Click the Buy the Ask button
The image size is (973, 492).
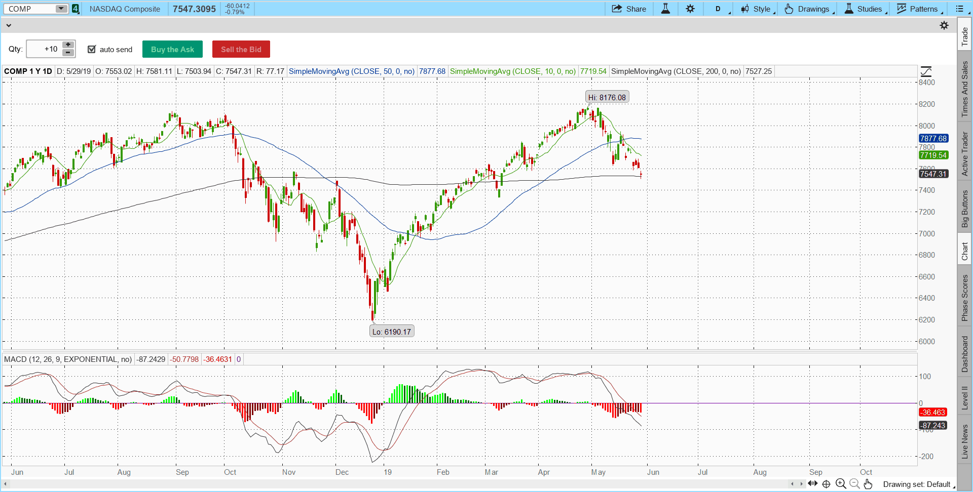(172, 49)
